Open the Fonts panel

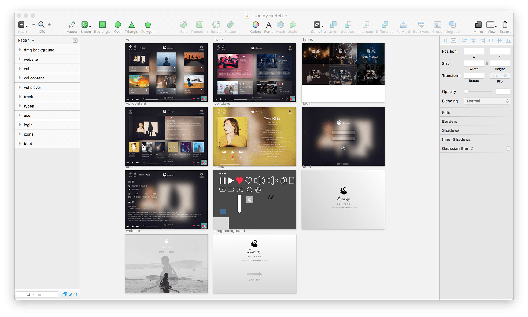pos(268,25)
